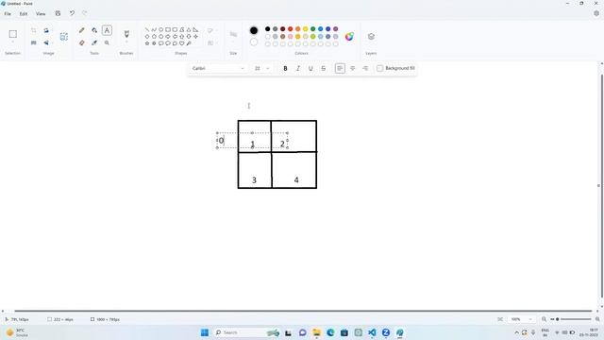Open the Brushes dropdown arrow
This screenshot has height=340, width=604.
pyautogui.click(x=126, y=42)
